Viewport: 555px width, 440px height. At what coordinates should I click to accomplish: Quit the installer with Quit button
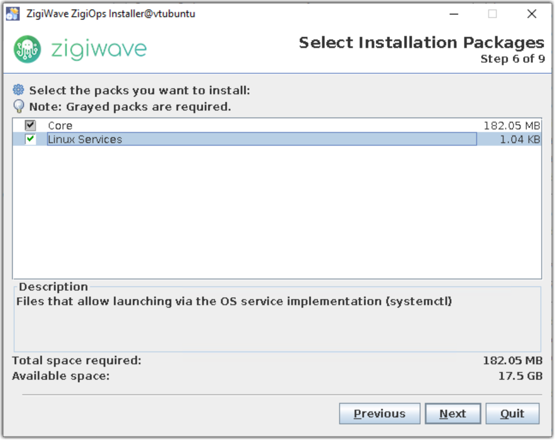click(512, 414)
